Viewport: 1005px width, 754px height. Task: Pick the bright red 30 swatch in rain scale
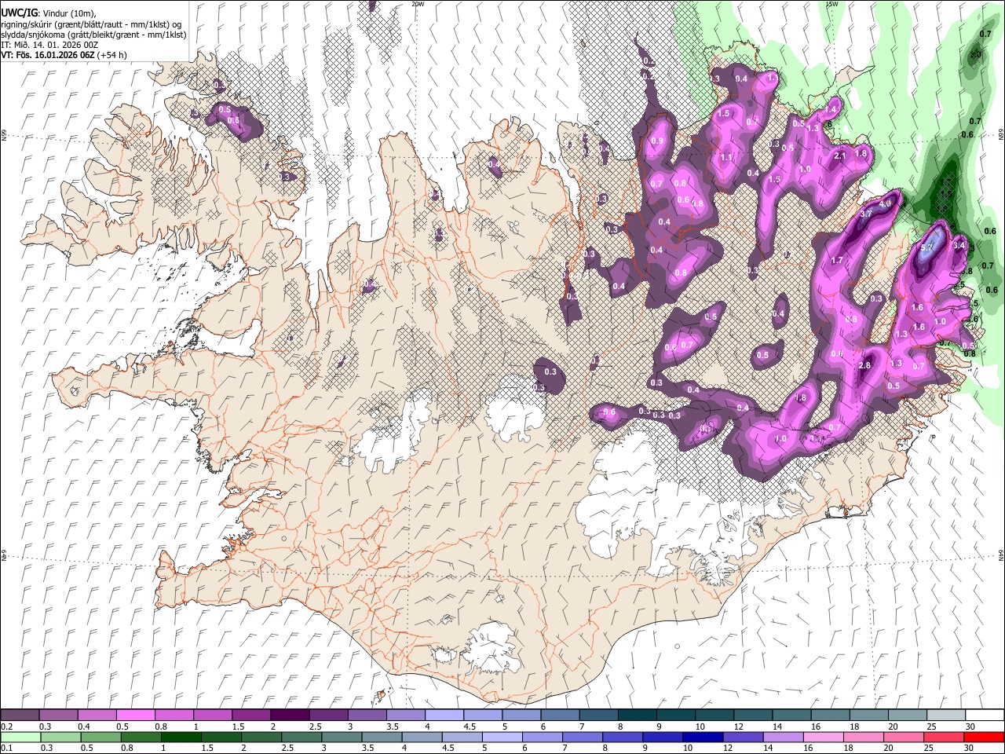click(984, 737)
